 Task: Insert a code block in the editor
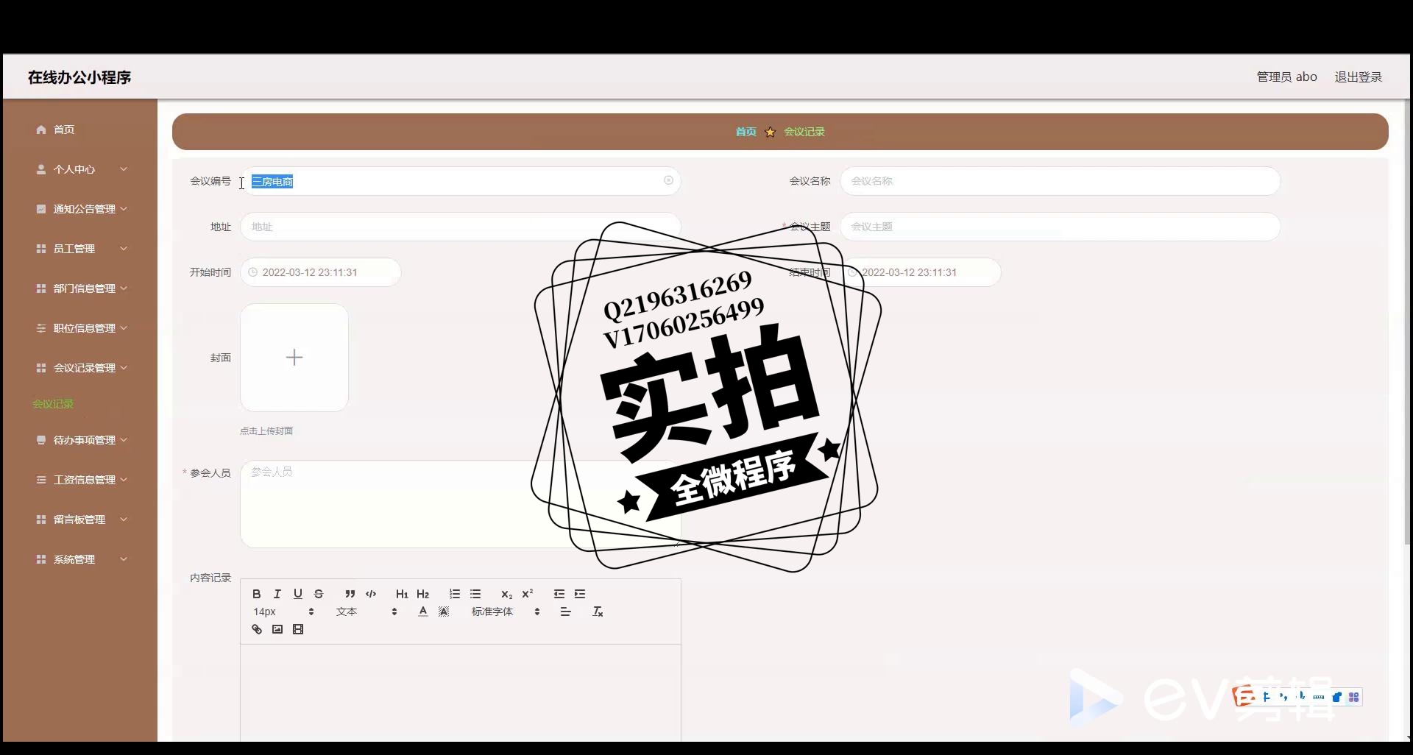point(371,594)
